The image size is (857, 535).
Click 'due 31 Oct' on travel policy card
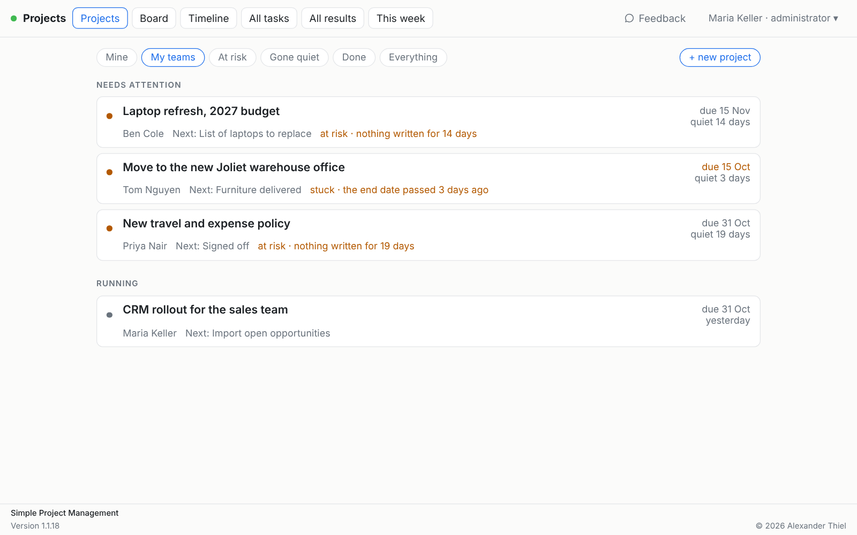pos(726,223)
